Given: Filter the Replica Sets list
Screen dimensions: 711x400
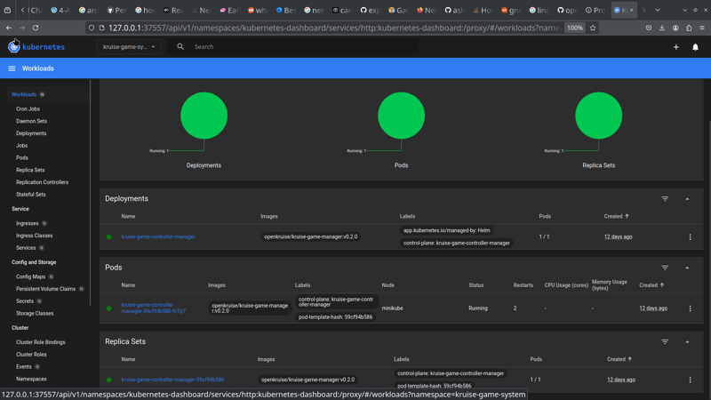Looking at the screenshot, I should coord(665,341).
